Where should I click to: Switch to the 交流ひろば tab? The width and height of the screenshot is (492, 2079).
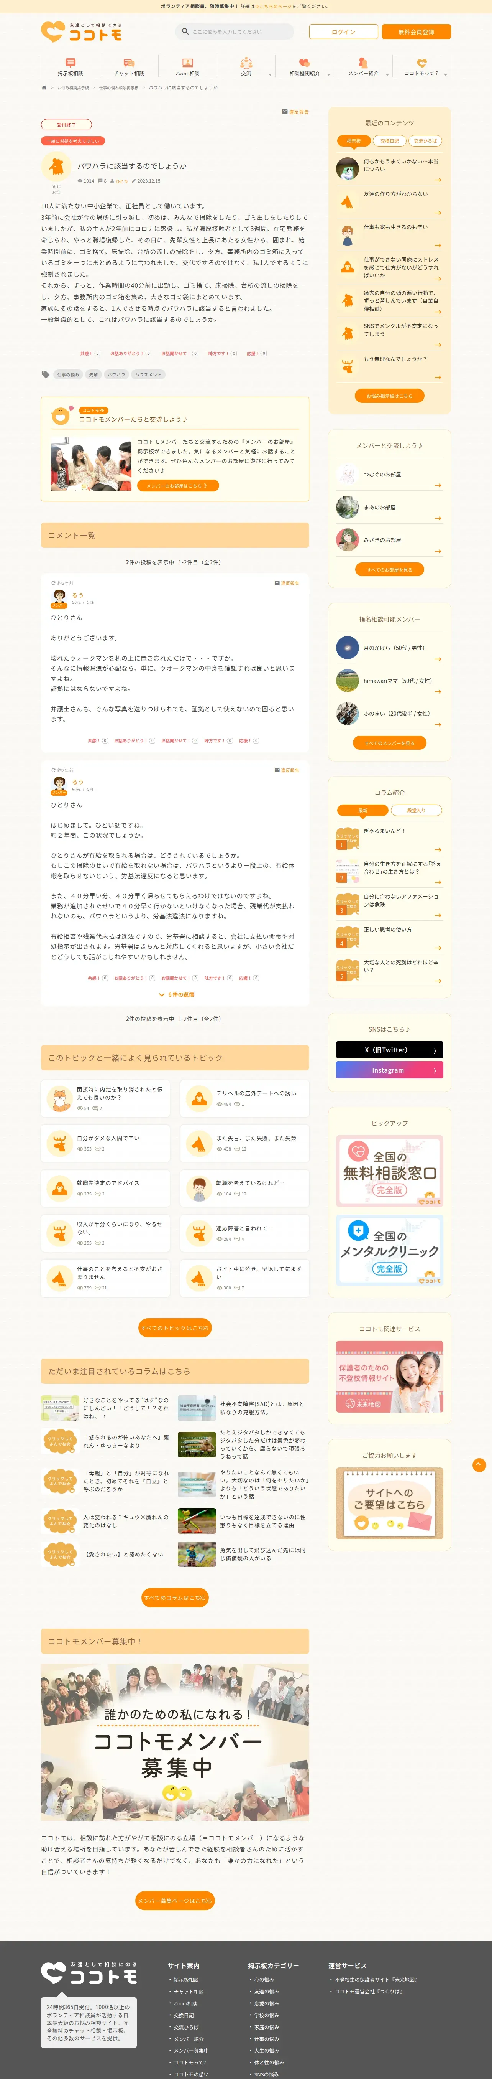tap(425, 140)
